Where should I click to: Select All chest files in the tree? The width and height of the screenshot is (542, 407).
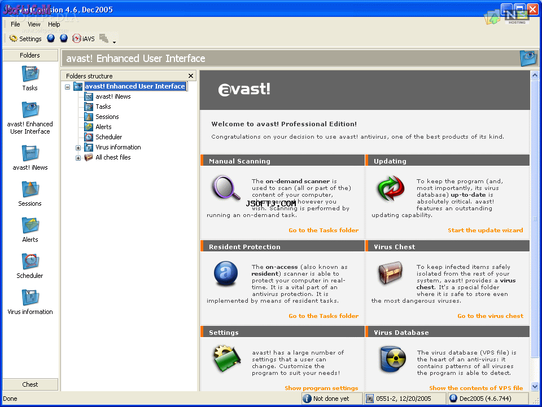point(113,157)
